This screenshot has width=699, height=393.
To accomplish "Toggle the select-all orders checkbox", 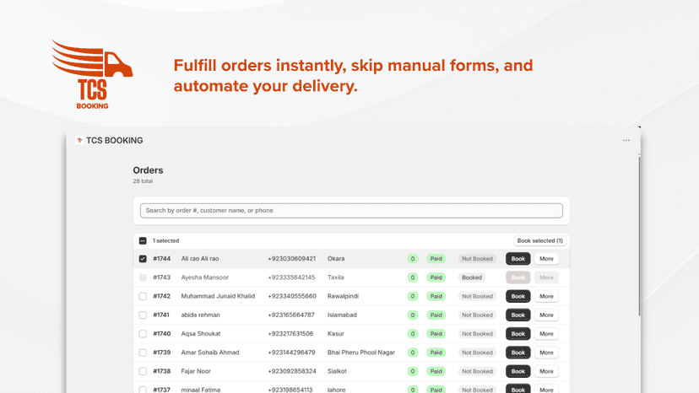I will (143, 241).
